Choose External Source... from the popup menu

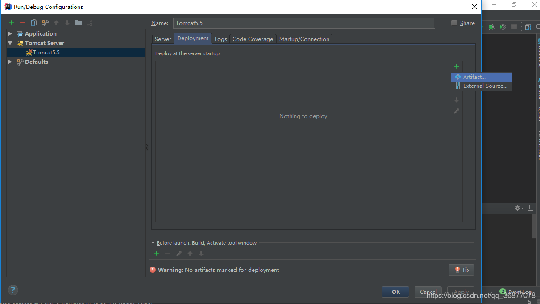(482, 86)
